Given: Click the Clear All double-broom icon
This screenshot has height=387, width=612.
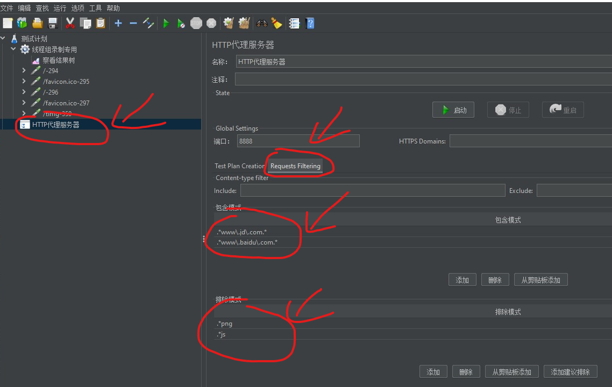Looking at the screenshot, I should [x=244, y=24].
